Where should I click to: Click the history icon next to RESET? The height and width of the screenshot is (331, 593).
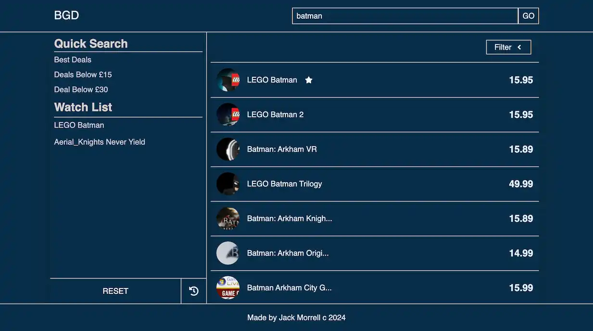pyautogui.click(x=194, y=291)
